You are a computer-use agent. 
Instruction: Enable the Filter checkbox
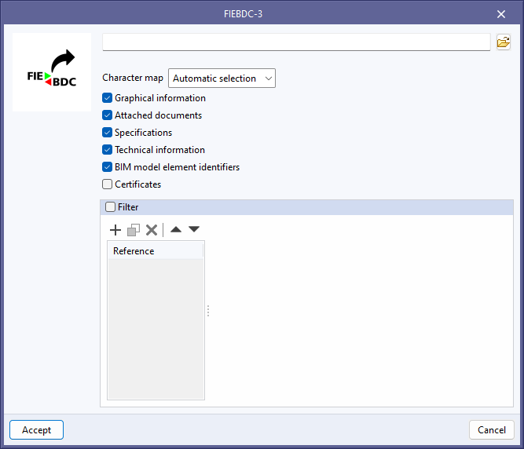110,207
